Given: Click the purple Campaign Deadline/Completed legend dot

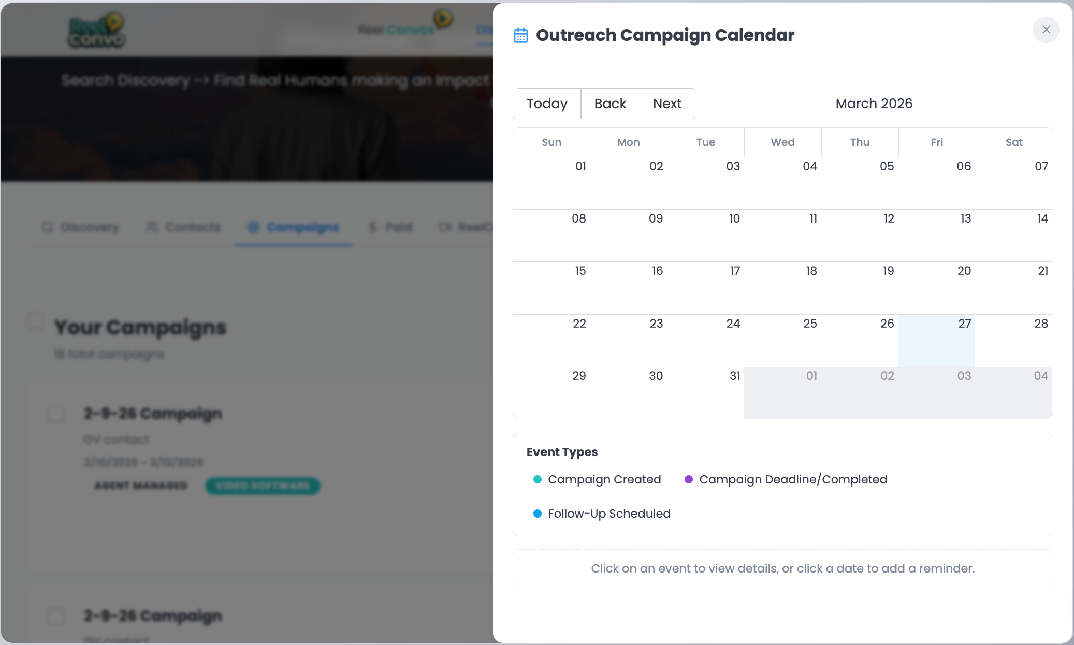Looking at the screenshot, I should [x=689, y=479].
